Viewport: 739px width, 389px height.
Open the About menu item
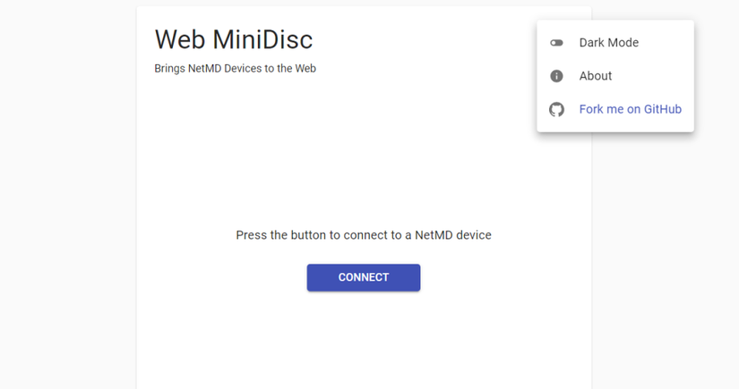tap(596, 76)
